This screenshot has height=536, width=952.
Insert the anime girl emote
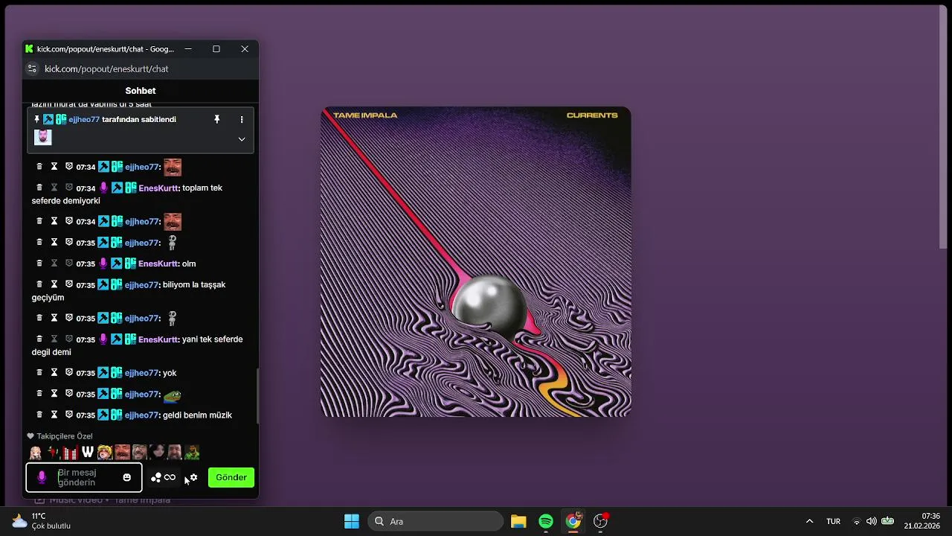35,452
